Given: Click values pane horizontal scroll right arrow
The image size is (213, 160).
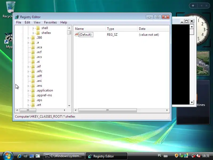Looking at the screenshot, I should pyautogui.click(x=167, y=110).
